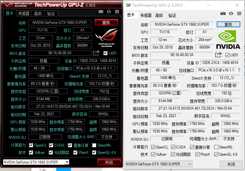245x171 pixels.
Task: Click Oct 29, 2019 release date in white window
Action: [x=163, y=47]
